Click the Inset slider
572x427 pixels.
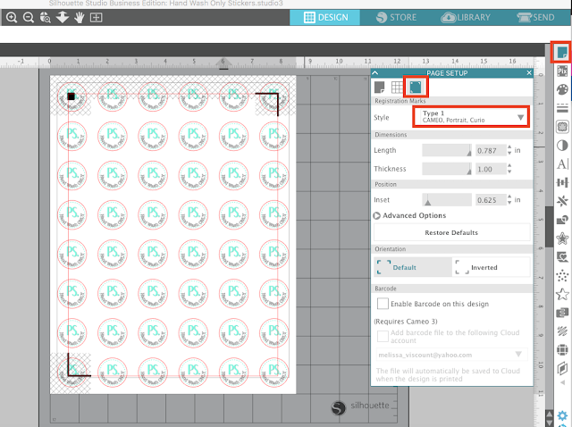pos(447,200)
